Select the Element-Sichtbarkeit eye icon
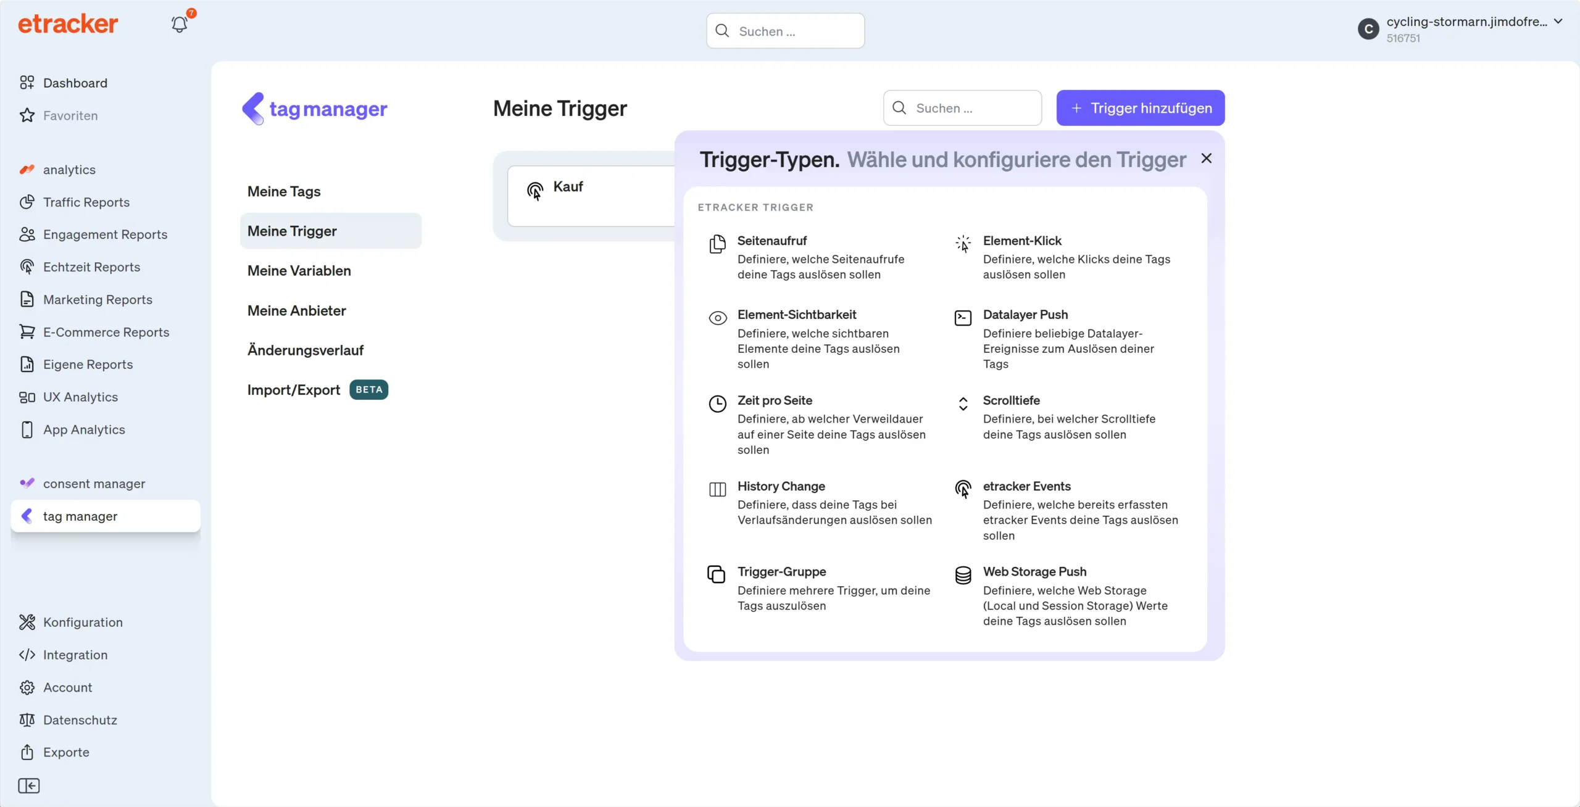Viewport: 1580px width, 807px height. [717, 318]
